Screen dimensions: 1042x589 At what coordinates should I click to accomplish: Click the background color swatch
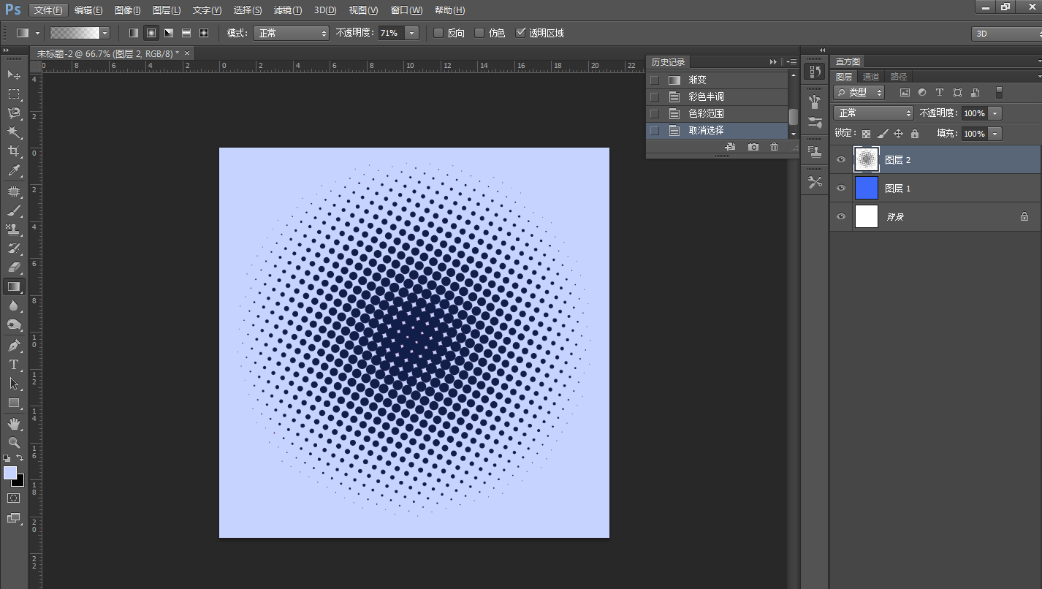tap(20, 482)
